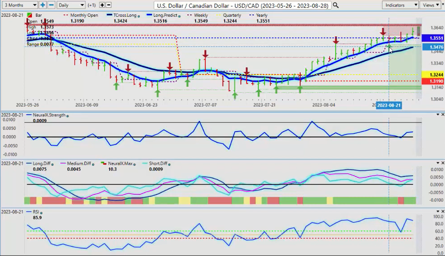Click the info dot beside Short.Diff

(169, 164)
